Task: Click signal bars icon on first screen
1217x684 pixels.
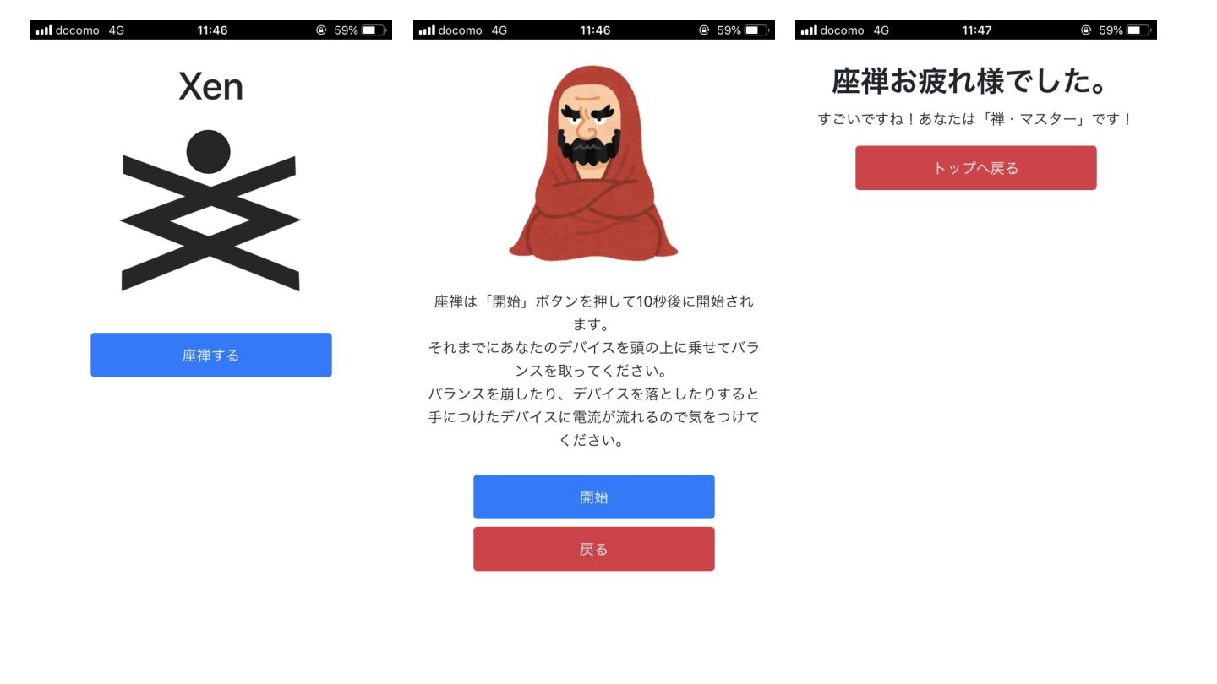Action: [44, 30]
